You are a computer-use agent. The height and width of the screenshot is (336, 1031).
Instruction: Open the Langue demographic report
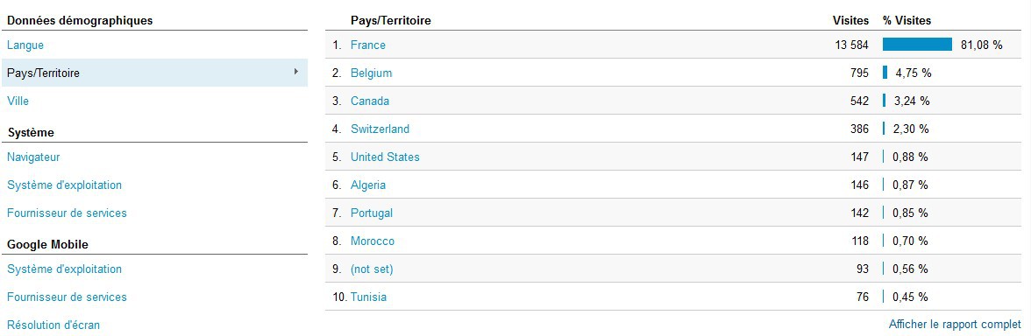click(x=25, y=45)
